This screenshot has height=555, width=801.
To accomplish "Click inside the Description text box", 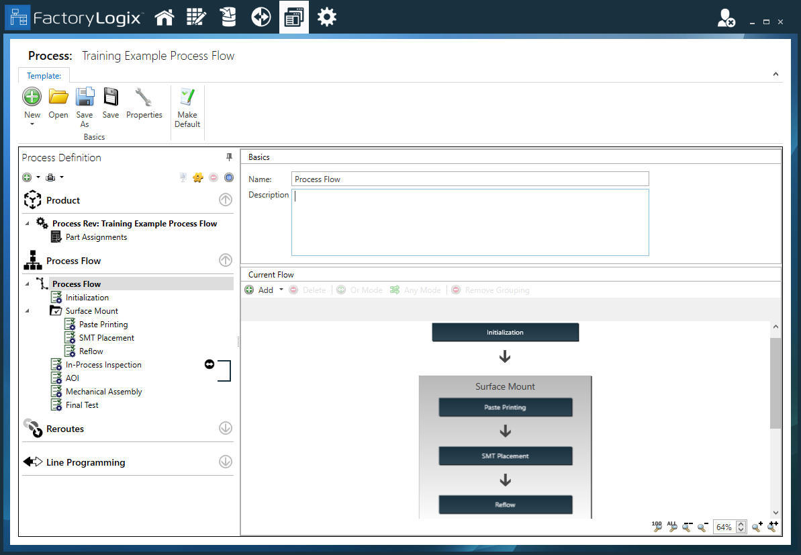I will [470, 222].
